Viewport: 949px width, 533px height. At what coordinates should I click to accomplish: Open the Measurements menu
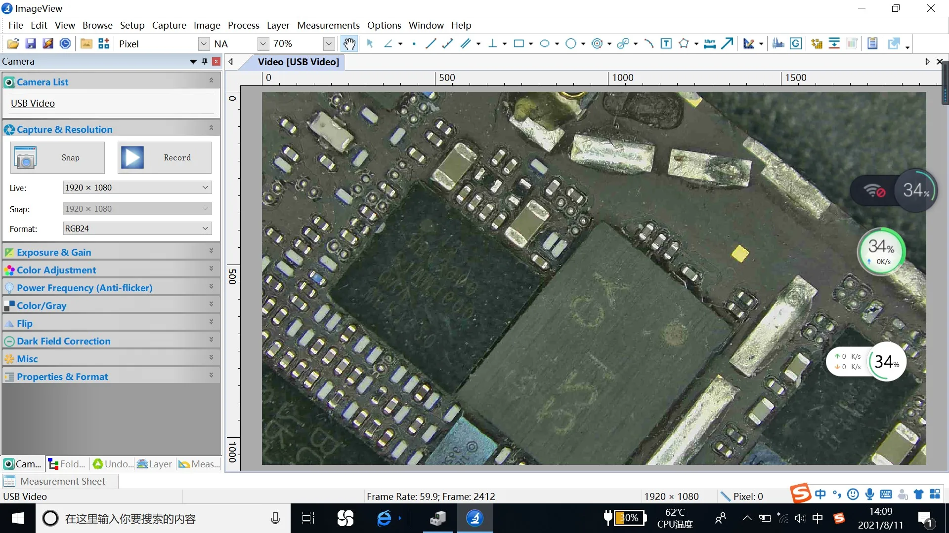[x=328, y=25]
